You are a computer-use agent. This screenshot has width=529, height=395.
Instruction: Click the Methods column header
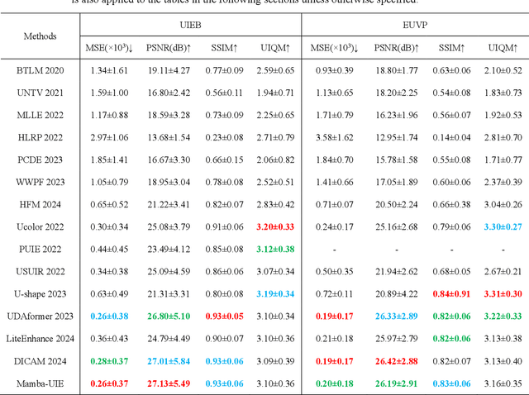pos(39,37)
